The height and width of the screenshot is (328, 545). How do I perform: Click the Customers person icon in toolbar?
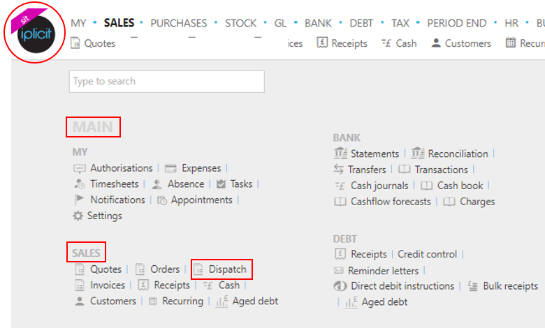(x=436, y=43)
